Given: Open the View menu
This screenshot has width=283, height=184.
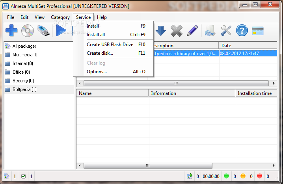Looking at the screenshot, I should [39, 17].
